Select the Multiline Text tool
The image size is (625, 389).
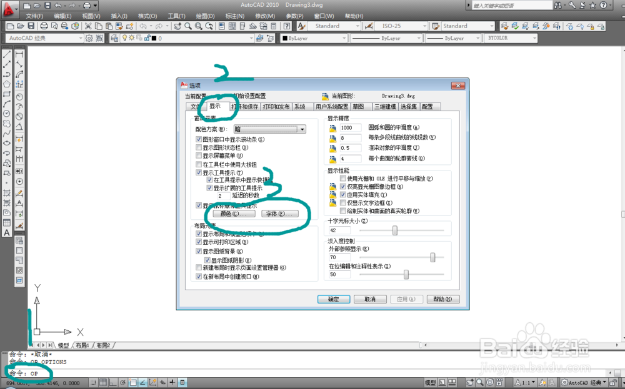click(x=7, y=232)
